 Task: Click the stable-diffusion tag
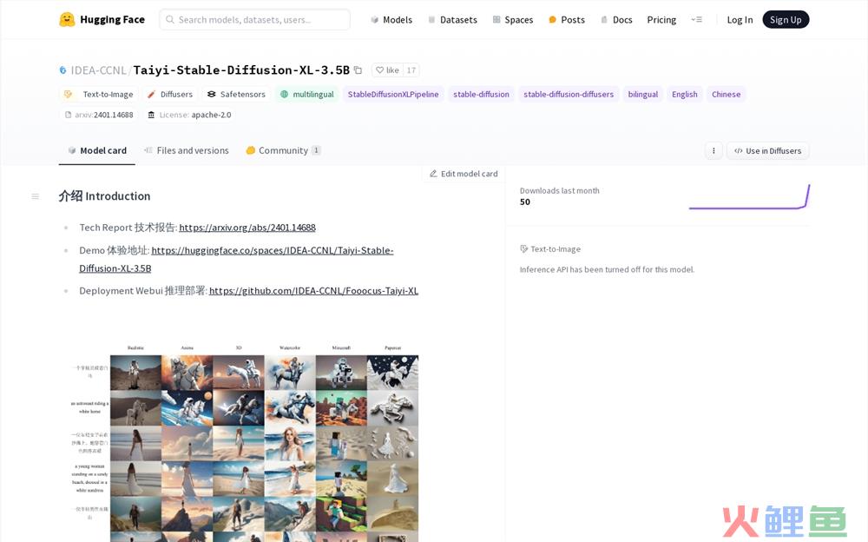pyautogui.click(x=481, y=94)
